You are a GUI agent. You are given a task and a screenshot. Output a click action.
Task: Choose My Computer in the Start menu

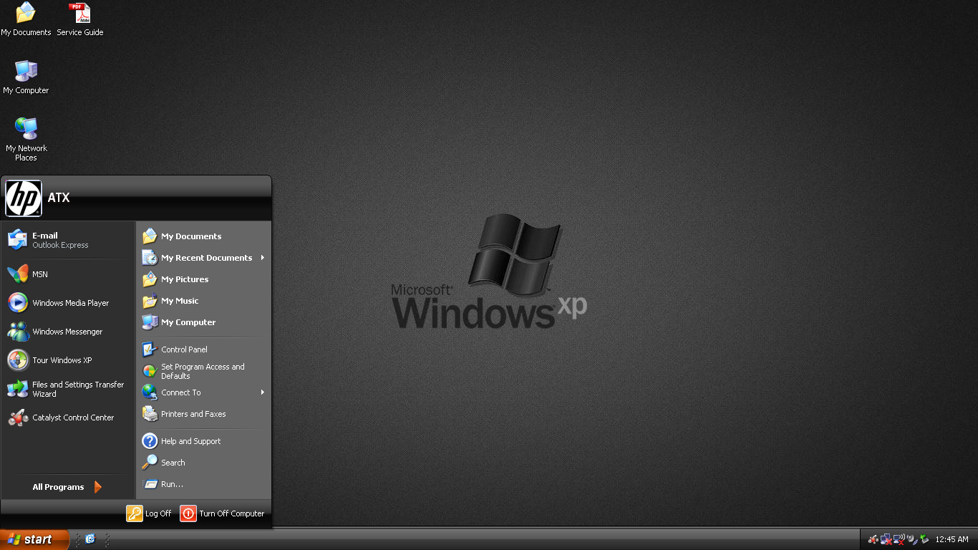click(x=203, y=322)
